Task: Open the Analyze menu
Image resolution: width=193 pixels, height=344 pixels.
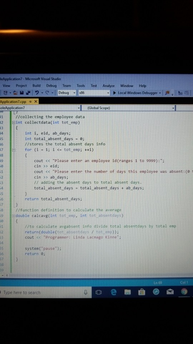Action: [109, 86]
